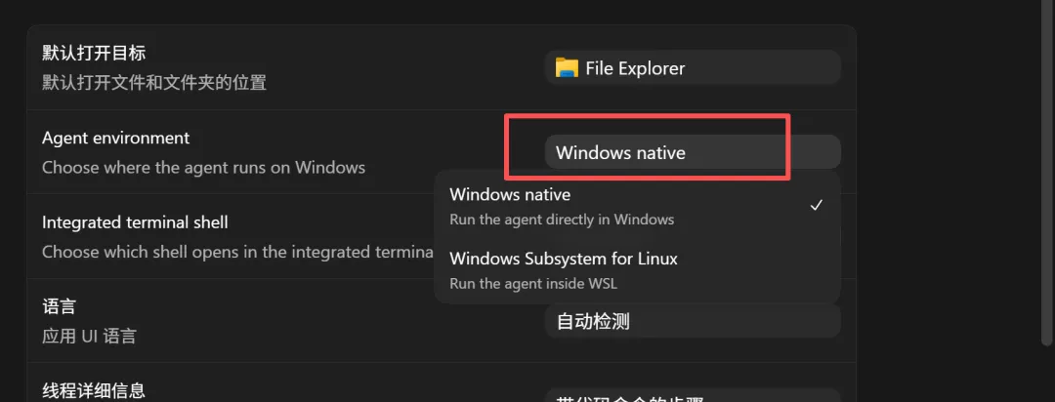Click 'Run the agent directly in Windows' text
This screenshot has width=1055, height=402.
[x=562, y=220]
